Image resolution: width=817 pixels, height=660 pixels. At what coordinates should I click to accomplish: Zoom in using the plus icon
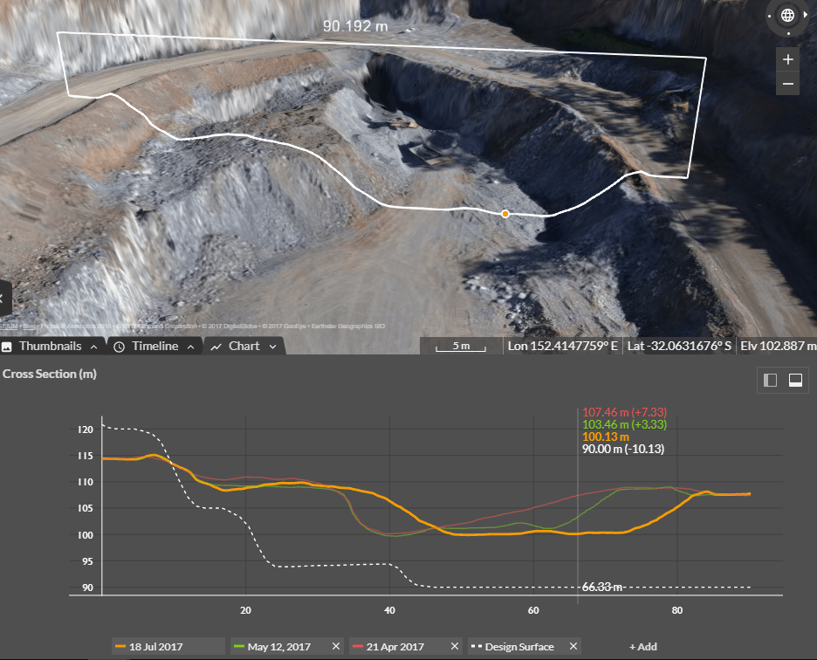coord(787,58)
